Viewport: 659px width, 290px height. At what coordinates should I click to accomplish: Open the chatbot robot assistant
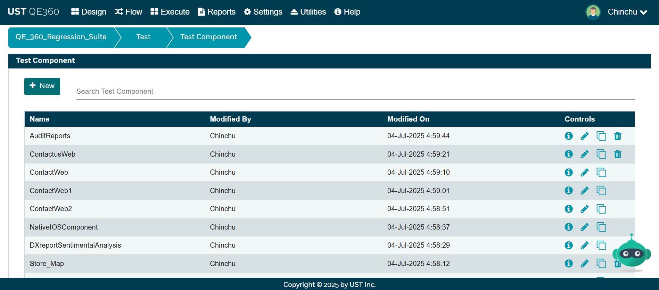(631, 253)
